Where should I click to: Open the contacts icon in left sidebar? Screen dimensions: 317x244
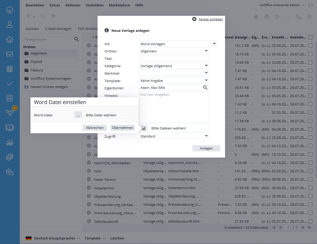pos(10,25)
